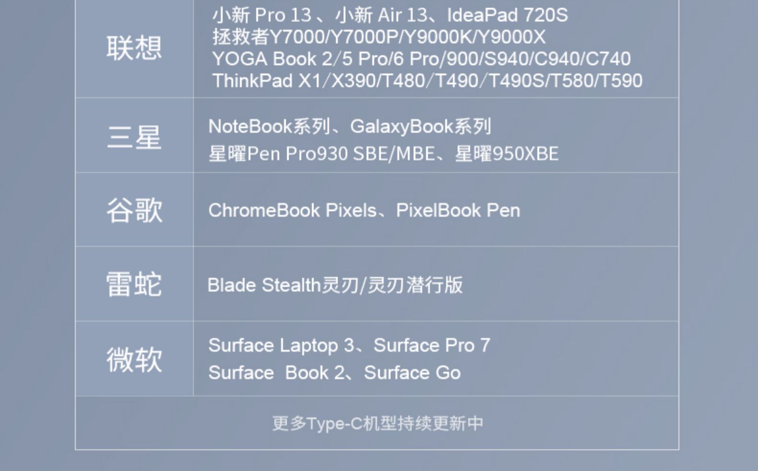Click the ThinkPad X1 model line

coord(427,80)
